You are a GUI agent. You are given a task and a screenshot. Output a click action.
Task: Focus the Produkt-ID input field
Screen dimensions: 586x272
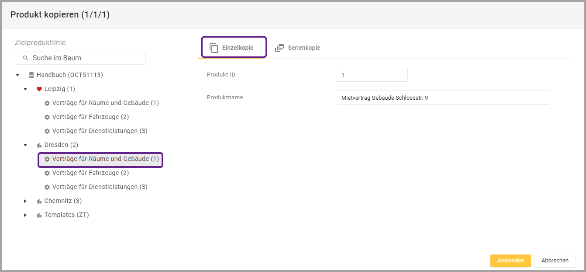tap(372, 75)
